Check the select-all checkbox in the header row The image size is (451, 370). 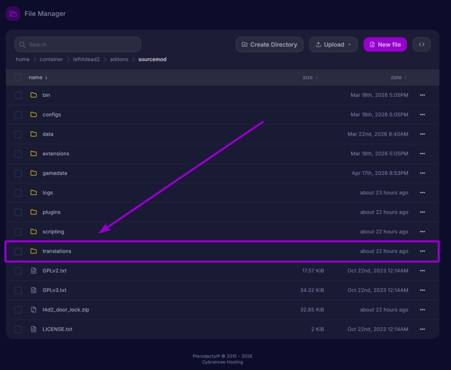point(18,77)
